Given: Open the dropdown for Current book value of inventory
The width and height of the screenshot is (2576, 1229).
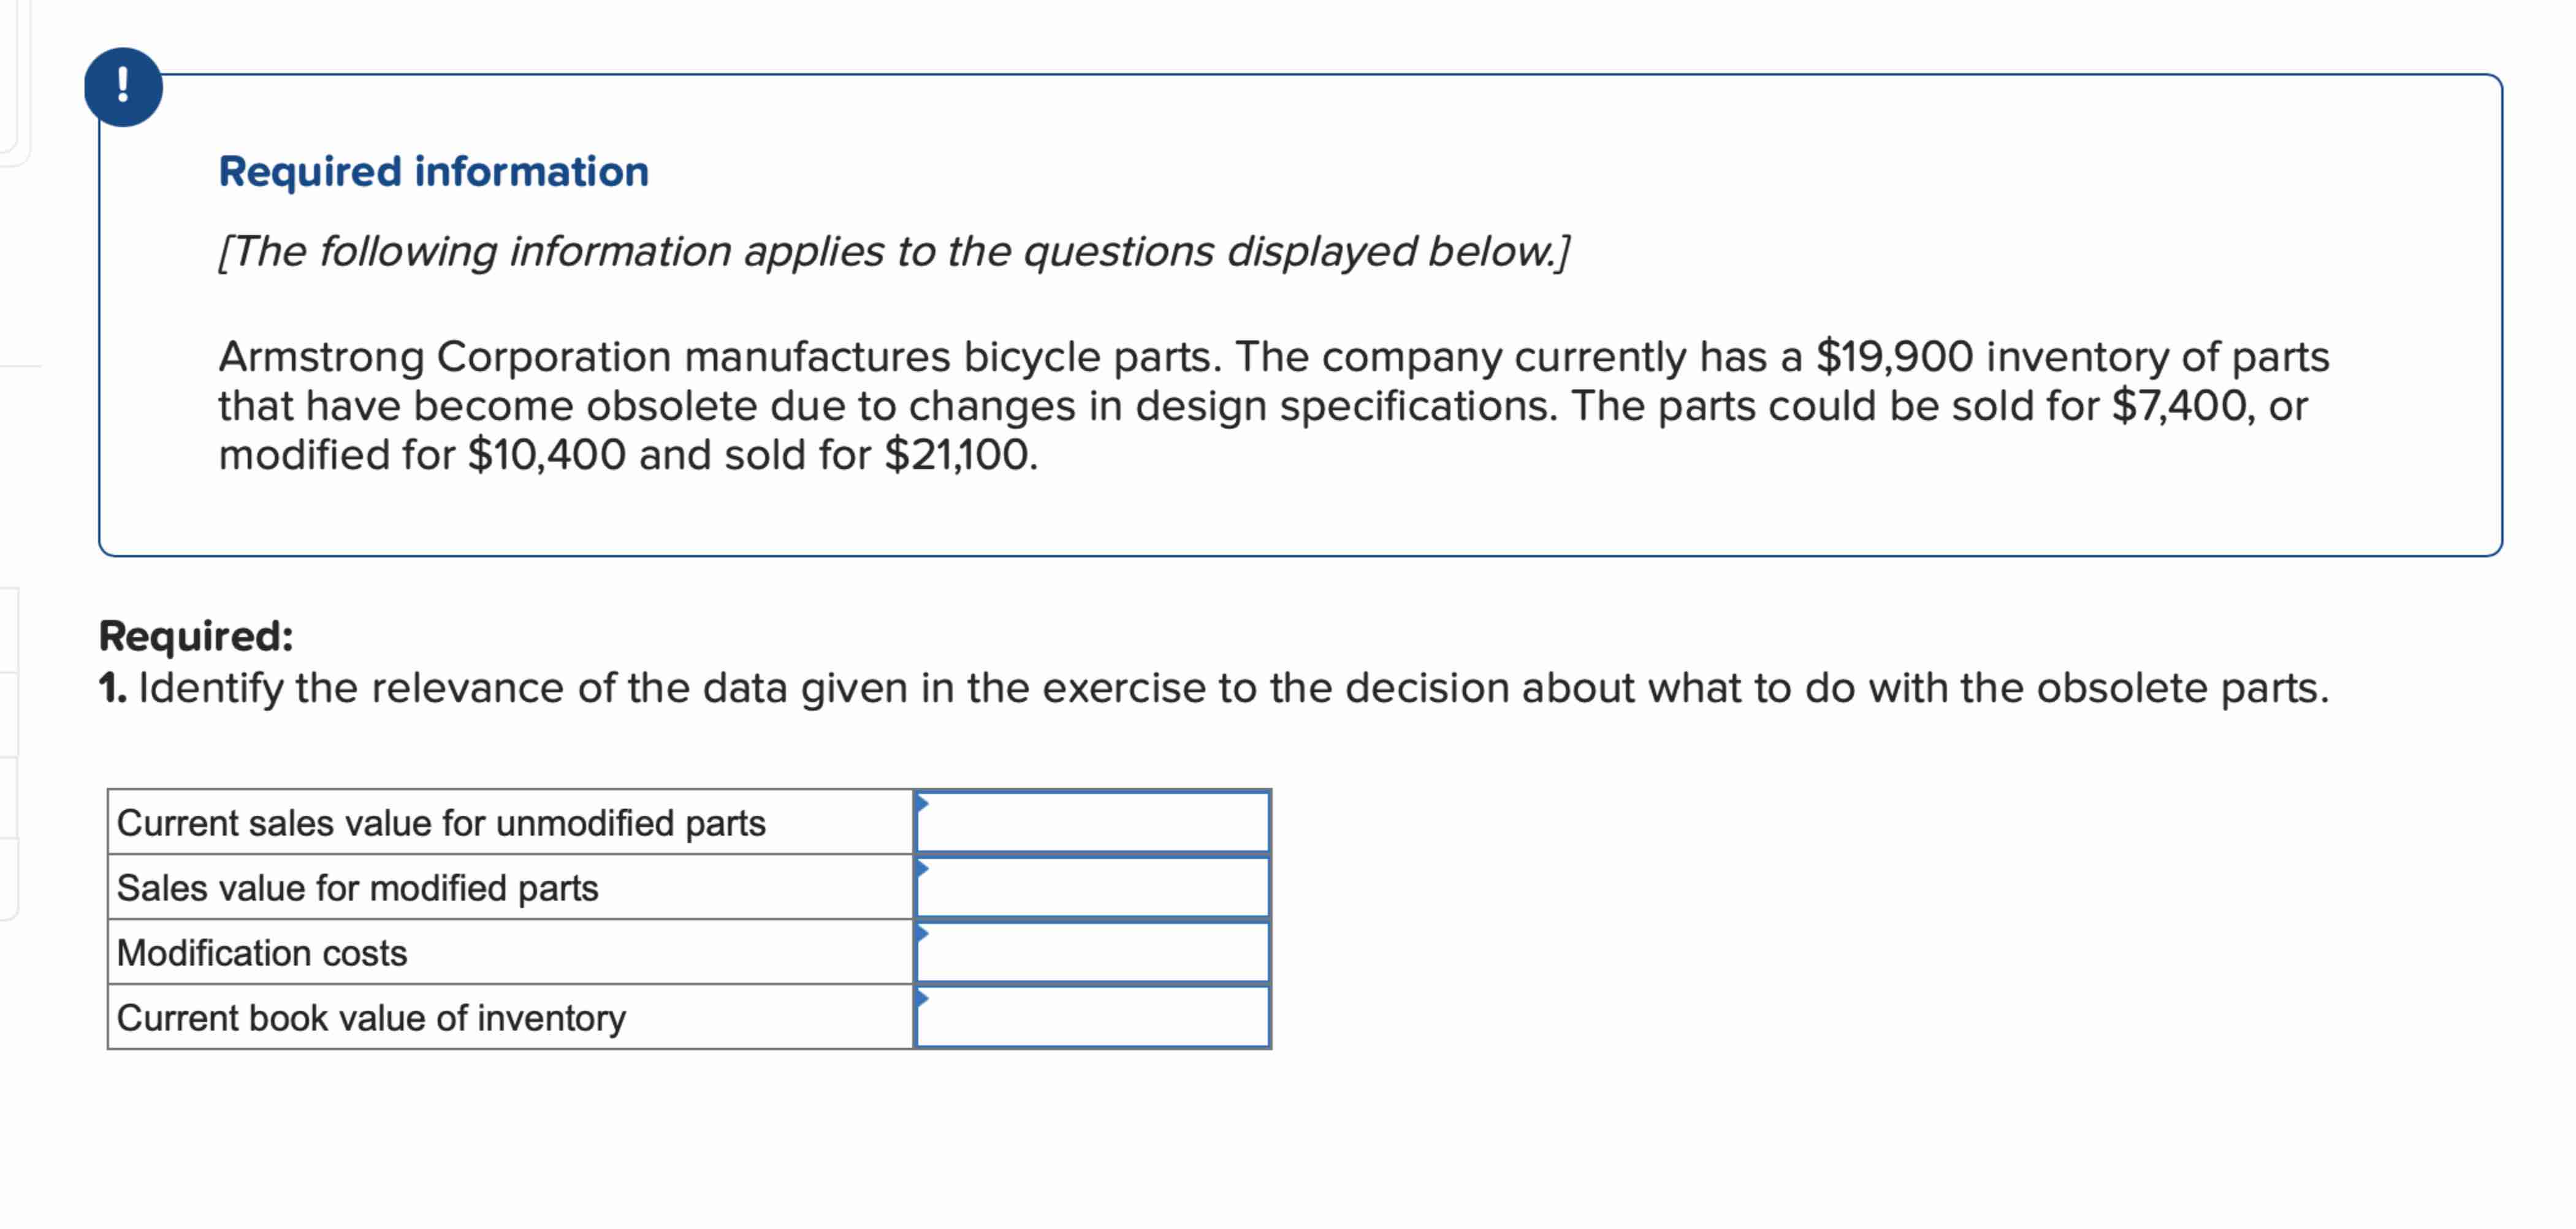Looking at the screenshot, I should coord(1090,1018).
